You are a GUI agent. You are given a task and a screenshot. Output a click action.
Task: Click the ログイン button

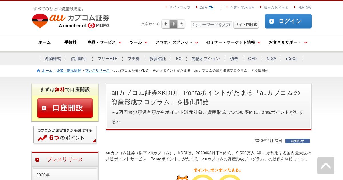pyautogui.click(x=288, y=21)
